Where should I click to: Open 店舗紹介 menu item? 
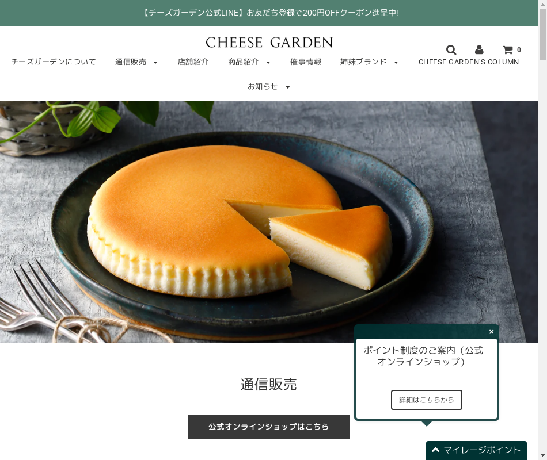pyautogui.click(x=193, y=62)
